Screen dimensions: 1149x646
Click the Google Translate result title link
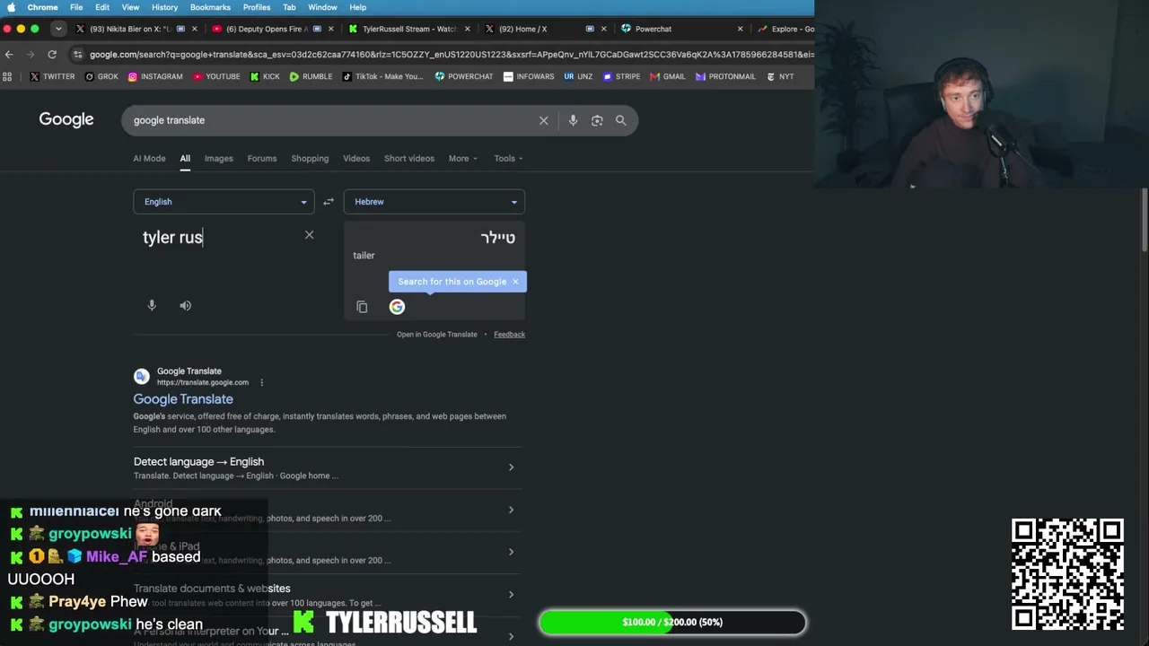[x=183, y=399]
